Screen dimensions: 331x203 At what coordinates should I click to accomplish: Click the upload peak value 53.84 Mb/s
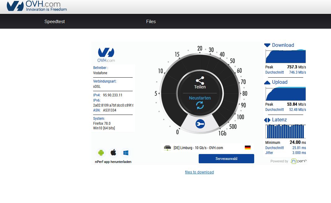point(296,104)
